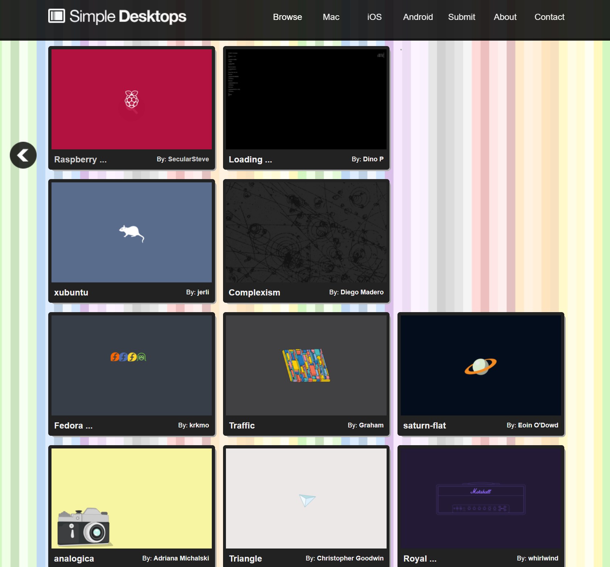Open the Raspberry wallpaper thumbnail

point(131,99)
